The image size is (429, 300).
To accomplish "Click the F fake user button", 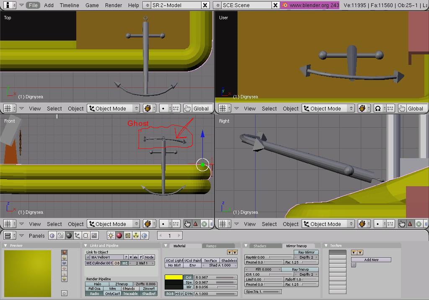I will pyautogui.click(x=141, y=257).
